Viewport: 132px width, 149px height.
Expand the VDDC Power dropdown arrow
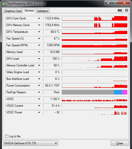pyautogui.click(x=39, y=112)
